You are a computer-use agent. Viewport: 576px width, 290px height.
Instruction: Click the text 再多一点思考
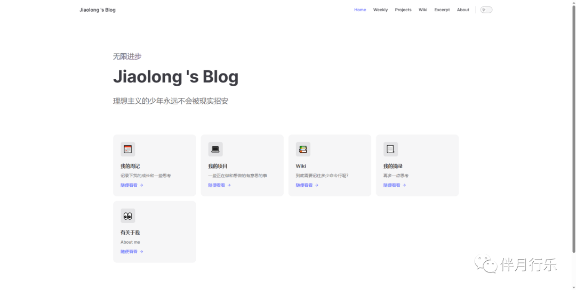tap(396, 176)
